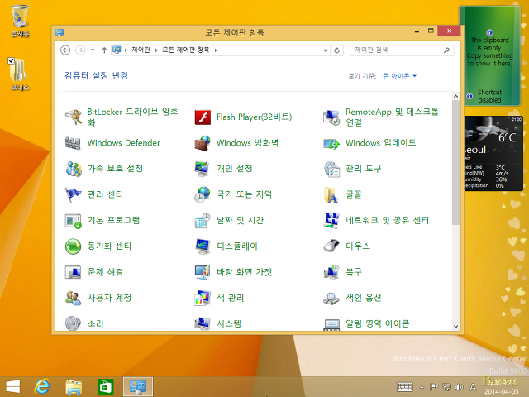Open the 글꼴 fonts folder icon

coord(331,195)
